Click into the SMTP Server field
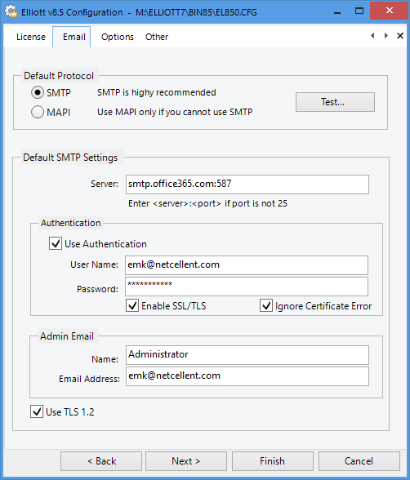 [x=247, y=184]
